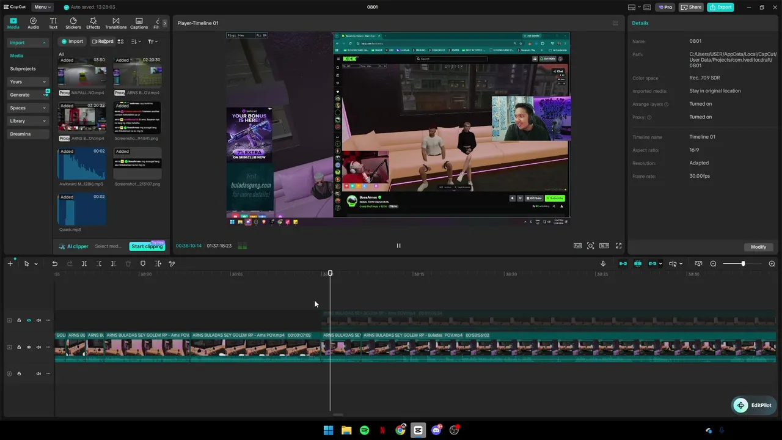The image size is (782, 440).
Task: Hide the main video track
Action: click(x=29, y=347)
